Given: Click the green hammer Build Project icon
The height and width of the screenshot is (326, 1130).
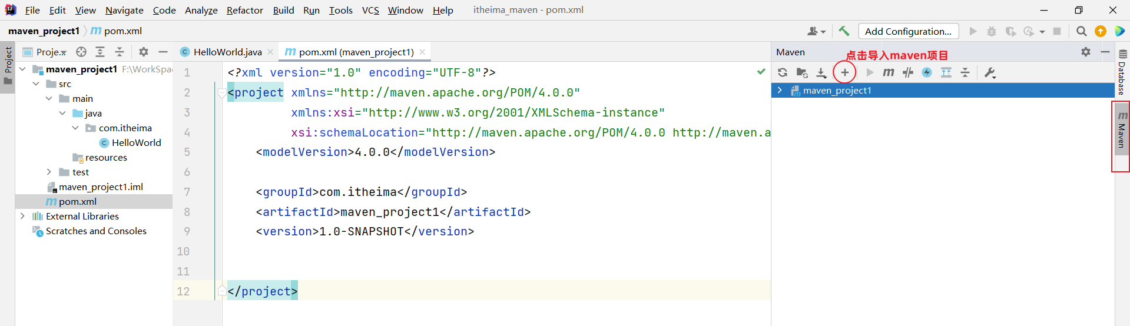Looking at the screenshot, I should [x=844, y=31].
